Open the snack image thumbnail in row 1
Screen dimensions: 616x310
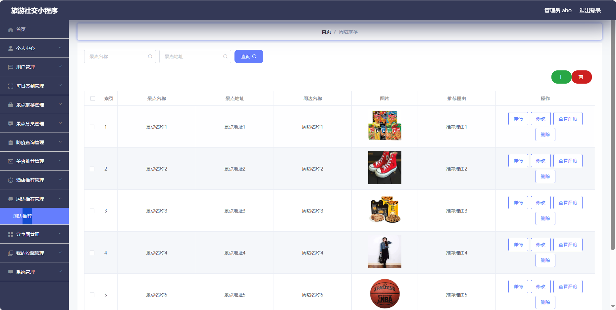click(385, 126)
